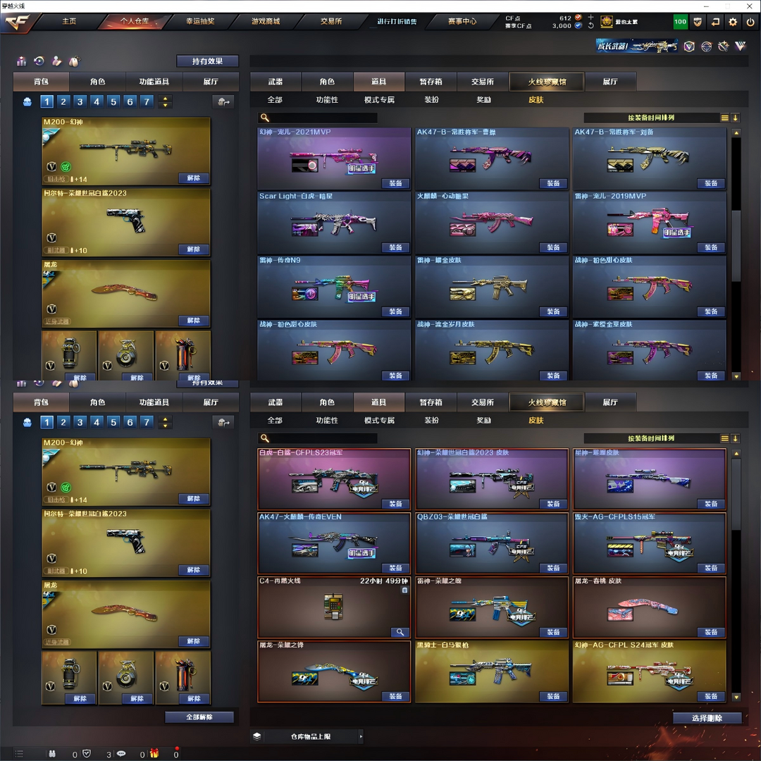Viewport: 761px width, 761px height.
Task: Click the small corner icon on the C4-再燃火线 card
Action: [x=404, y=590]
